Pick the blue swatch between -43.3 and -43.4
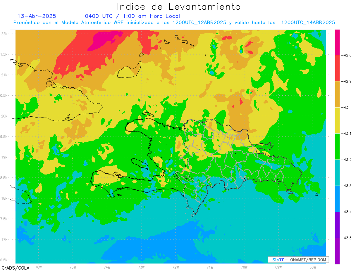This screenshot has height=271, width=351. tap(337, 198)
